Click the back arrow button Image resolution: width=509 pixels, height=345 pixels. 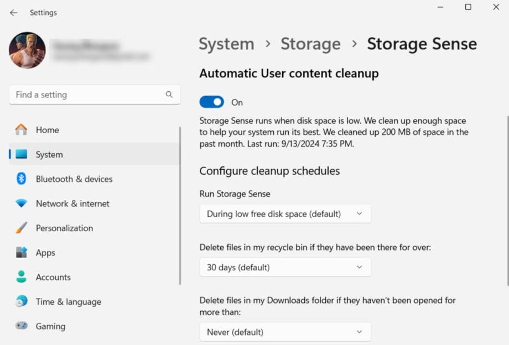pyautogui.click(x=13, y=13)
